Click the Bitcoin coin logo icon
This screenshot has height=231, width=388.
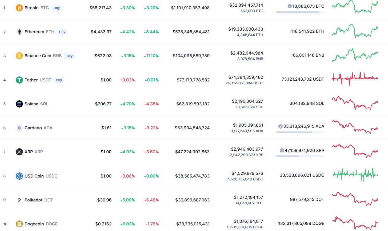(19, 8)
